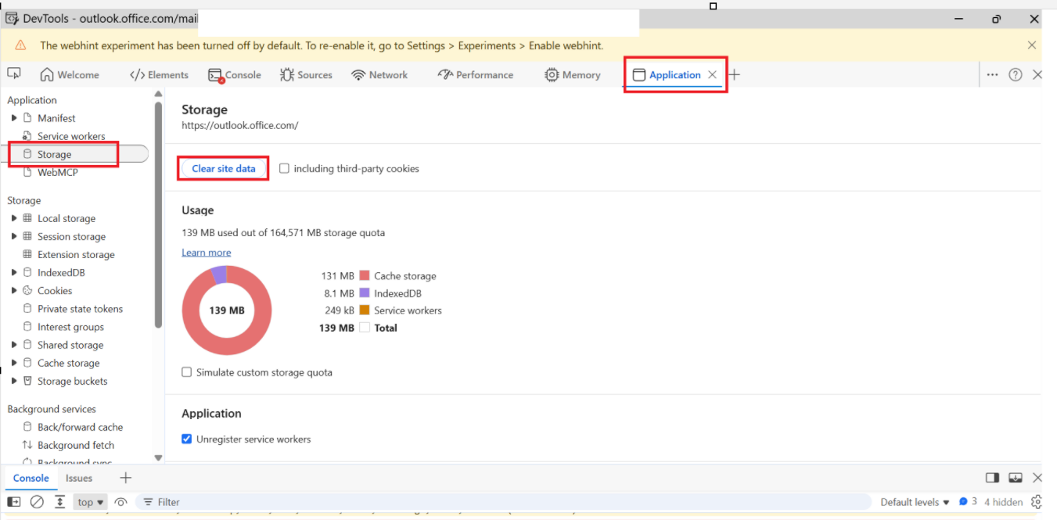Expand the Local storage arrow

point(14,218)
